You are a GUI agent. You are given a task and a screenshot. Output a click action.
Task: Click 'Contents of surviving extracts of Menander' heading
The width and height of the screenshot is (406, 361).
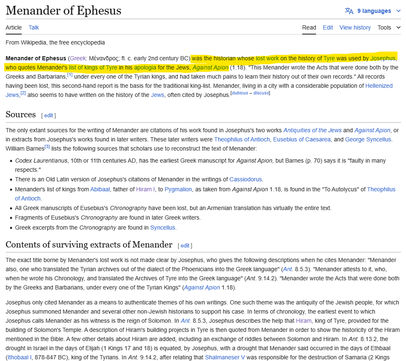[x=89, y=245]
